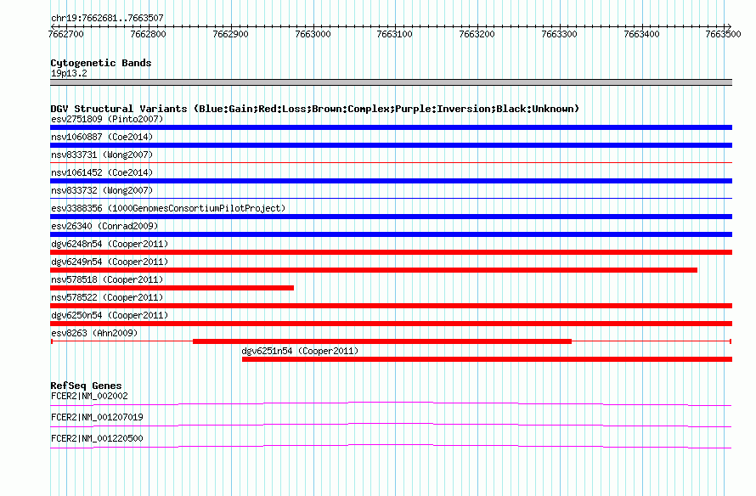Click ruler position 7662800

(148, 34)
